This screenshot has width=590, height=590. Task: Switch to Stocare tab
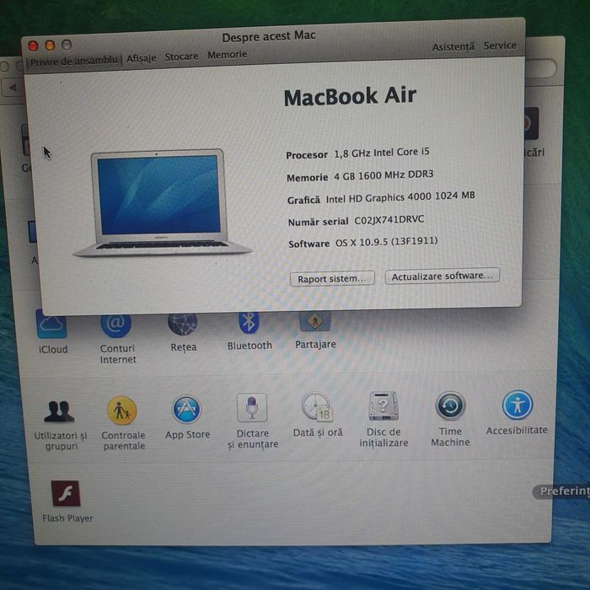tap(181, 56)
